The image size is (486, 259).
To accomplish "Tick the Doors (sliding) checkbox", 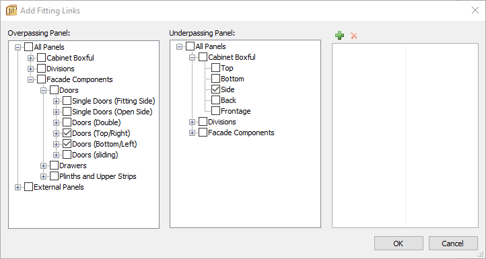I will click(x=67, y=155).
